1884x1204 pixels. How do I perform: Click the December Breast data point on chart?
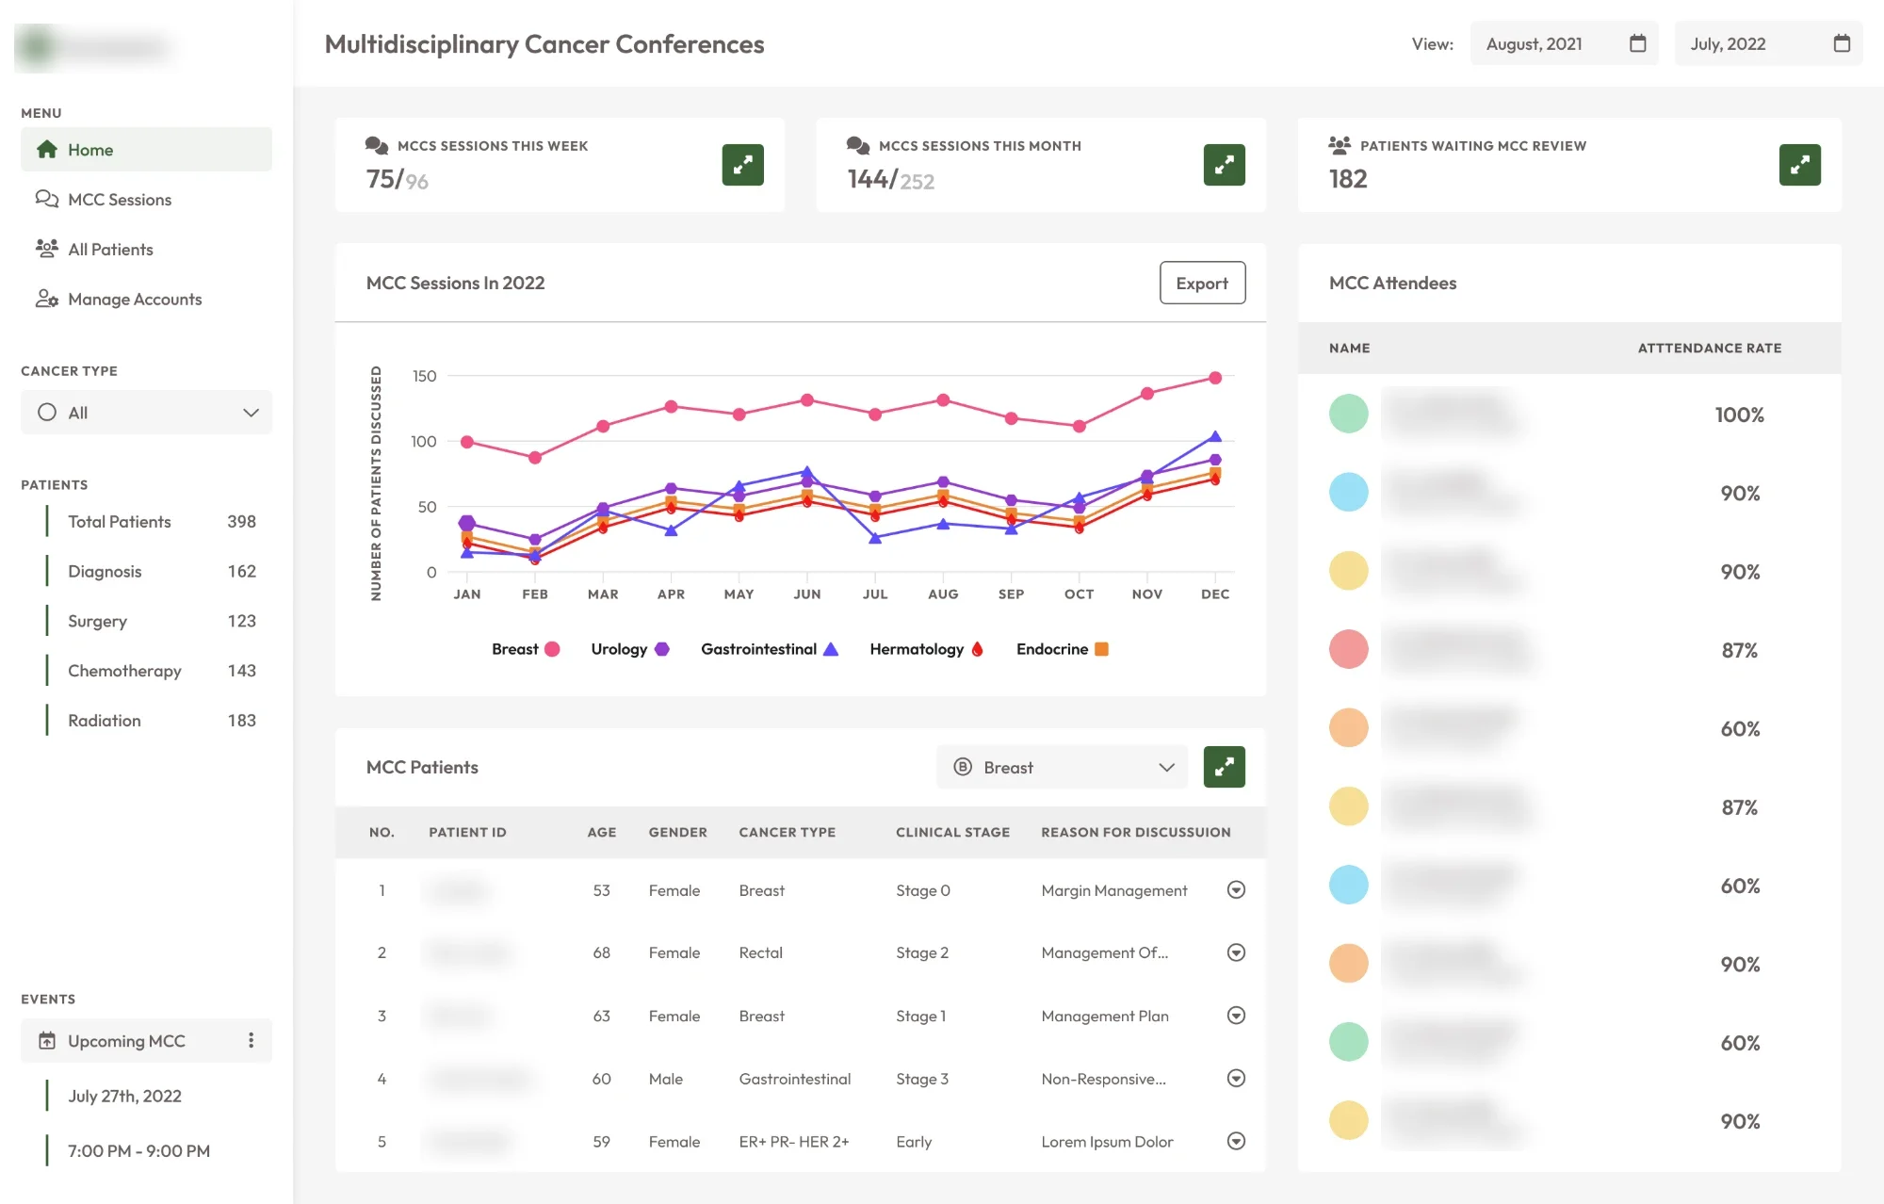pyautogui.click(x=1215, y=378)
